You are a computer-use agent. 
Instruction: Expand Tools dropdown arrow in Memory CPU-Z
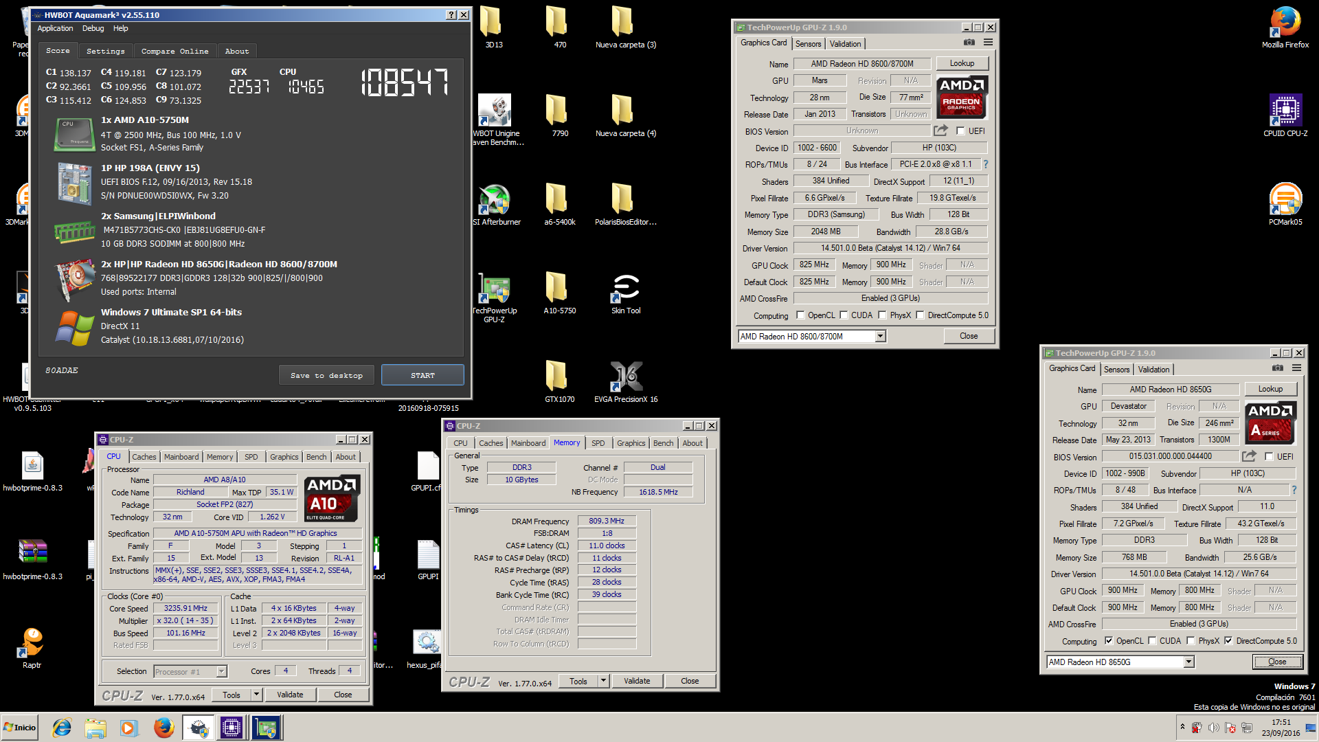point(603,681)
